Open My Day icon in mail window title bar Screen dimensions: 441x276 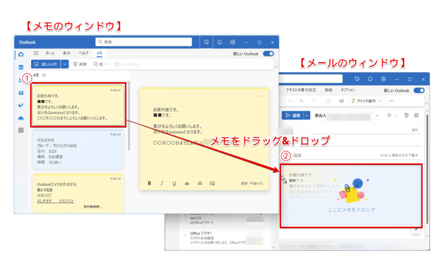[x=357, y=79]
